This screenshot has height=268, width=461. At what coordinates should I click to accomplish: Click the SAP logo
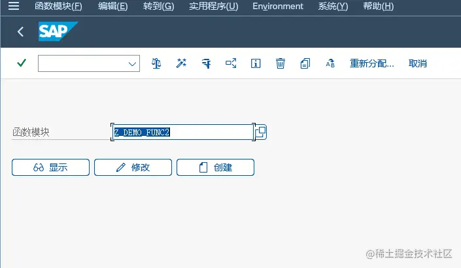[x=58, y=31]
